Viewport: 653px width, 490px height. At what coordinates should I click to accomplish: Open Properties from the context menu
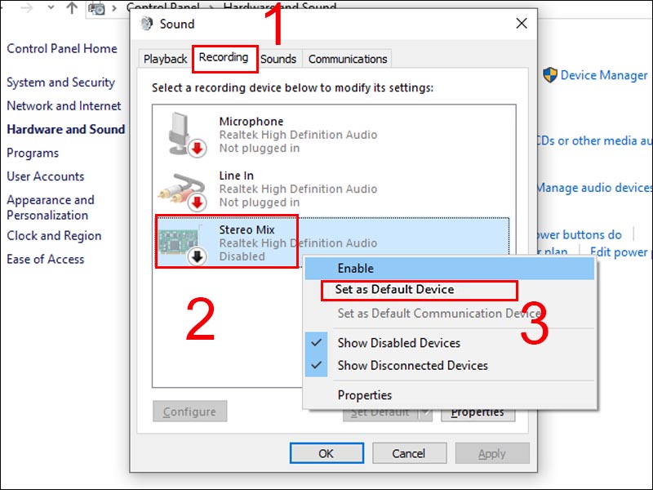(364, 394)
